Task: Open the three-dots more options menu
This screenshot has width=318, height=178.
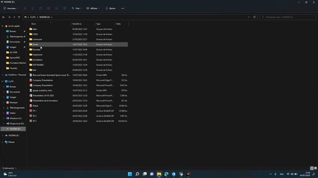Action: 123,8
